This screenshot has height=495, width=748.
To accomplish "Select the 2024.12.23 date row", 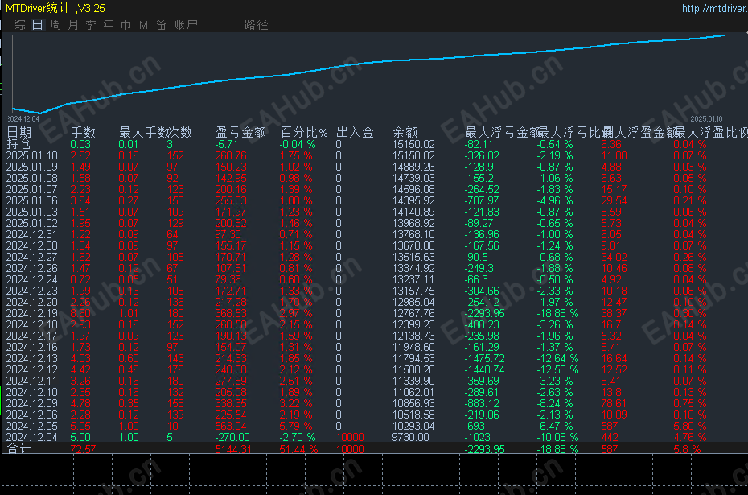I will point(31,291).
